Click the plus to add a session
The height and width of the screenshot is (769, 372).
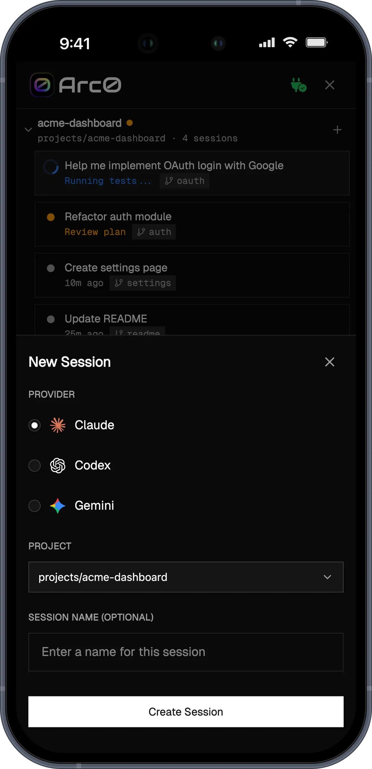(x=337, y=130)
